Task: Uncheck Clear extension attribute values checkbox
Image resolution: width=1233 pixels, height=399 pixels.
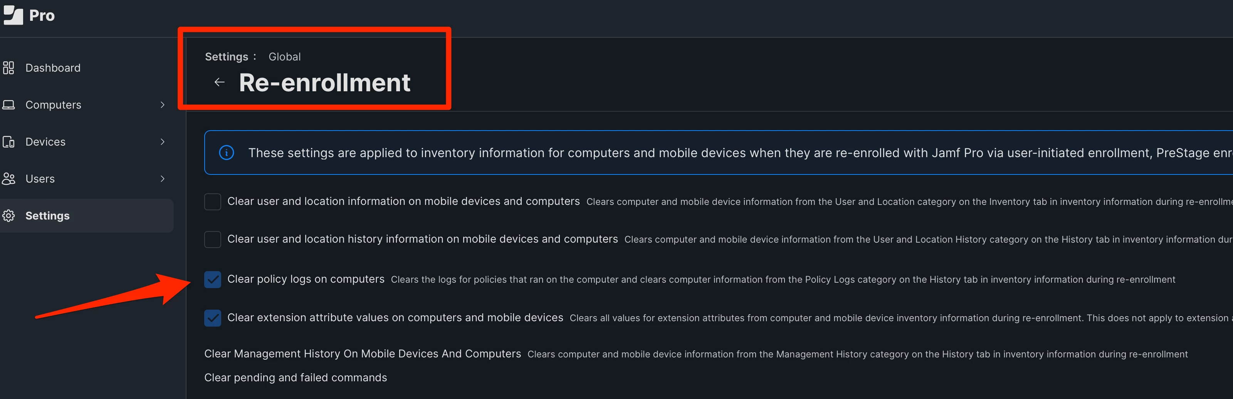Action: pyautogui.click(x=213, y=318)
